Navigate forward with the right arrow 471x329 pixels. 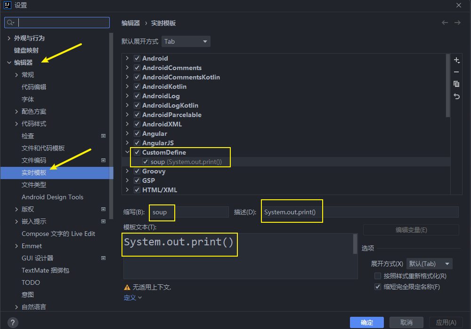457,23
